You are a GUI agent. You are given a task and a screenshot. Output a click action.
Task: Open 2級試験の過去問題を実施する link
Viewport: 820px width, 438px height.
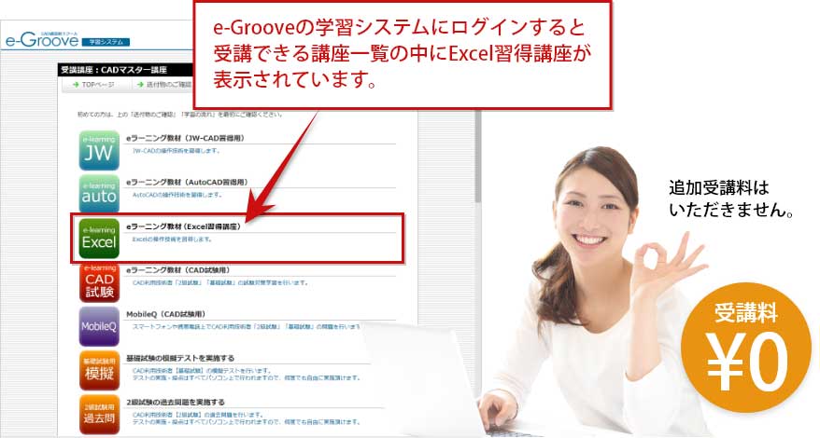point(176,402)
